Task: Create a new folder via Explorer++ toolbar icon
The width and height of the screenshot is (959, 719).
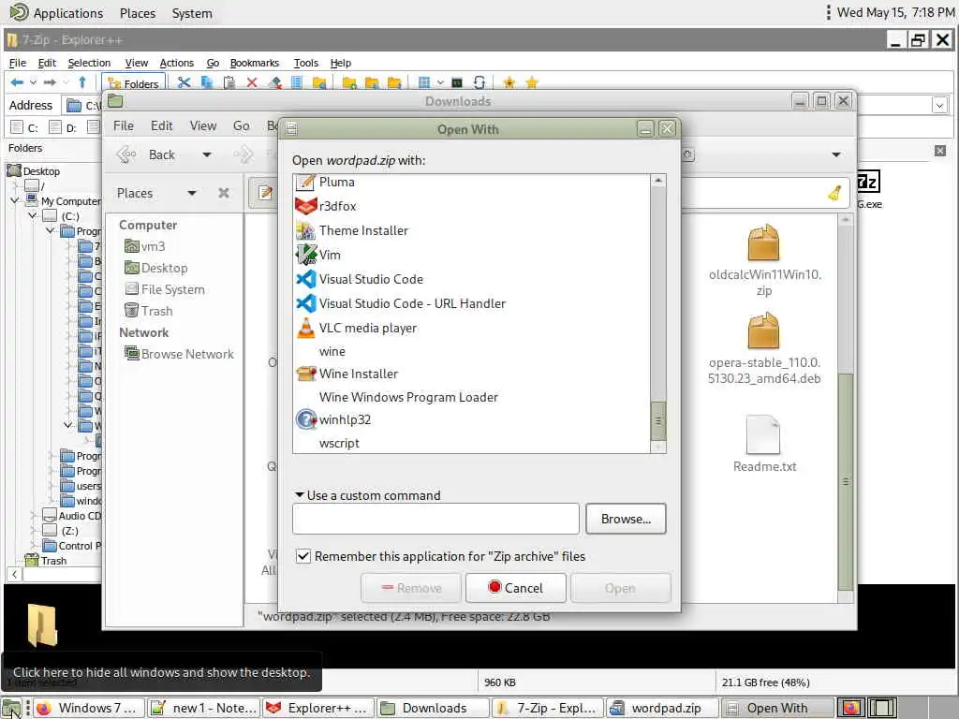Action: [349, 82]
